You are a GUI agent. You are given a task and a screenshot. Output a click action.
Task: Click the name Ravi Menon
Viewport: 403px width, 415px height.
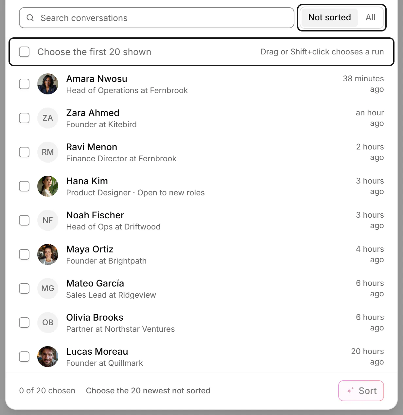92,147
